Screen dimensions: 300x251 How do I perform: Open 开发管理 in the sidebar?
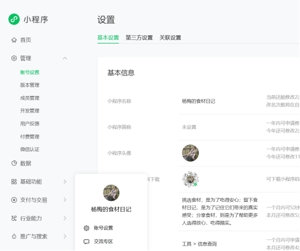click(30, 111)
